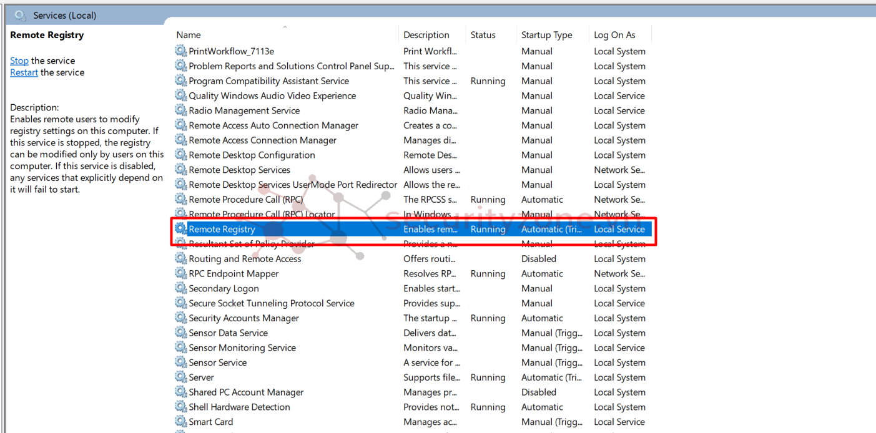Select Secure Socket Tunneling Protocol Service name
Viewport: 876px width, 433px height.
272,303
